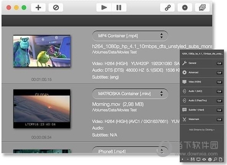Select the Audio 2 (PassThru) stream item
Image resolution: width=227 pixels, height=165 pixels.
[202, 101]
